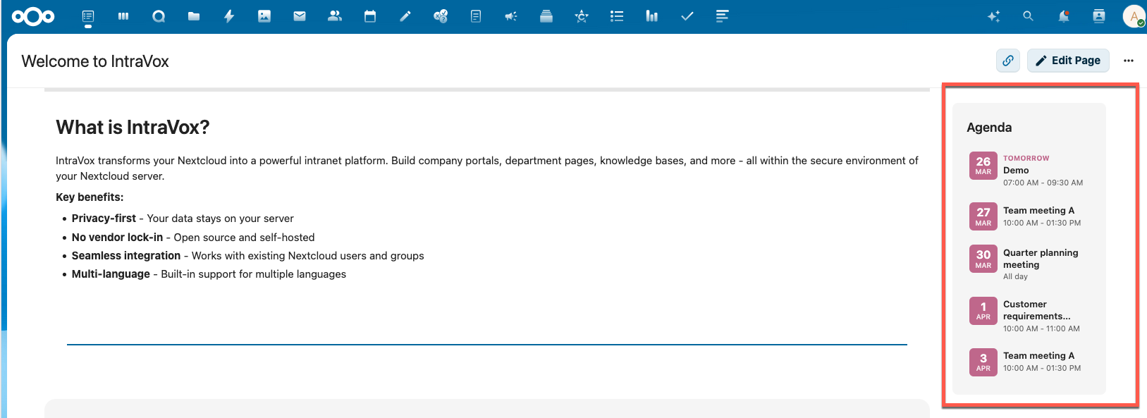
Task: Open the bar chart app icon
Action: click(x=652, y=16)
